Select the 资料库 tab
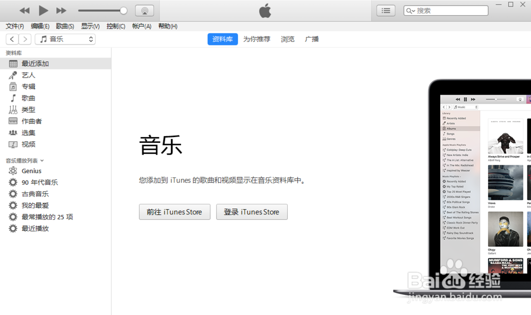This screenshot has width=531, height=315. coord(222,39)
